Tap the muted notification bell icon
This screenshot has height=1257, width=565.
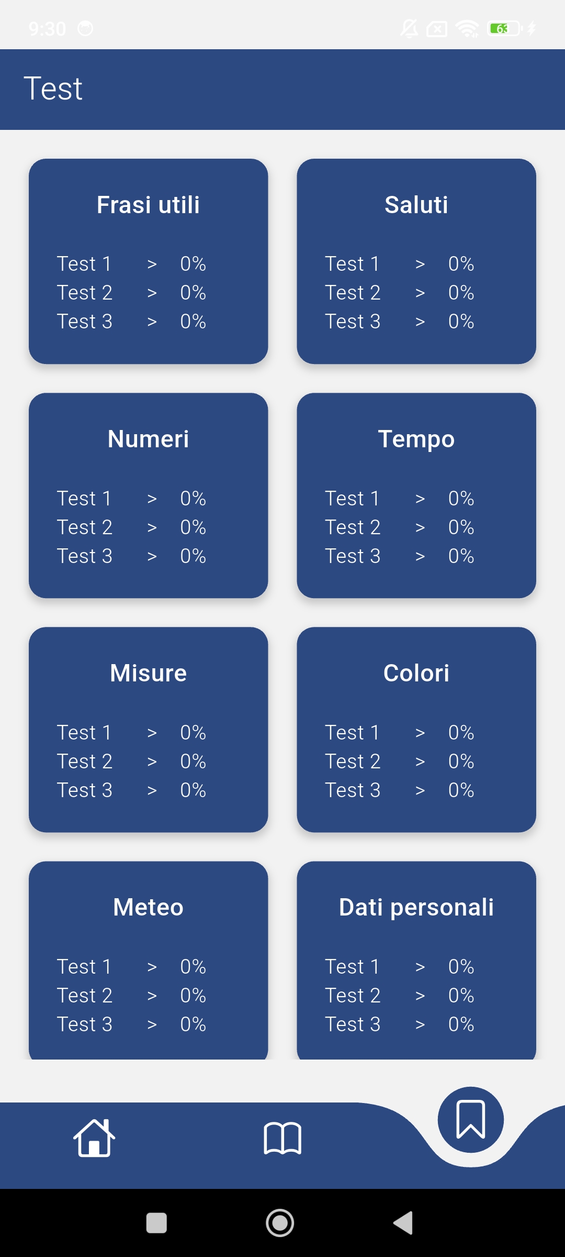409,28
